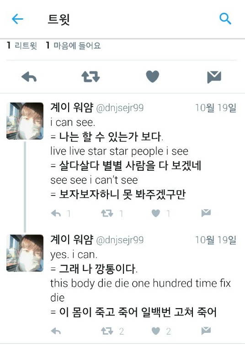
Task: View the 1 마음에 들어요 list
Action: tap(73, 45)
